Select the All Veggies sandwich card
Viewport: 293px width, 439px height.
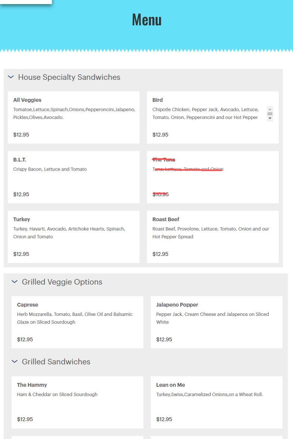74,117
